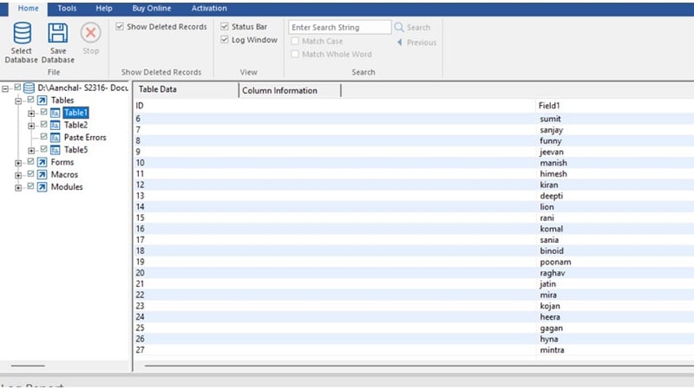Expand the Table2 node
Viewport: 694px width, 390px height.
31,126
